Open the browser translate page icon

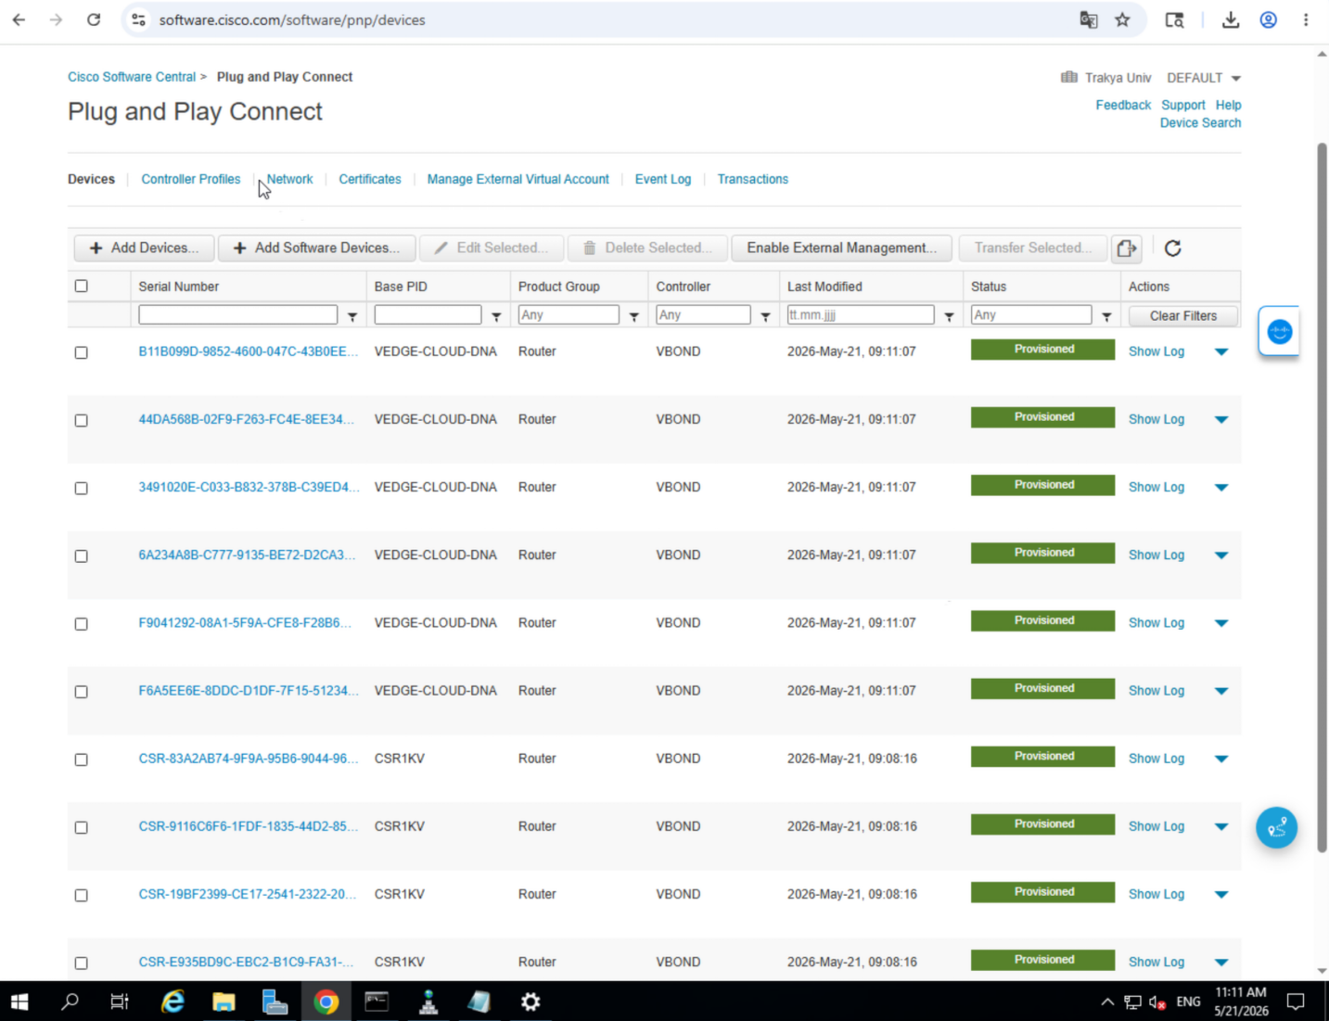click(x=1089, y=19)
